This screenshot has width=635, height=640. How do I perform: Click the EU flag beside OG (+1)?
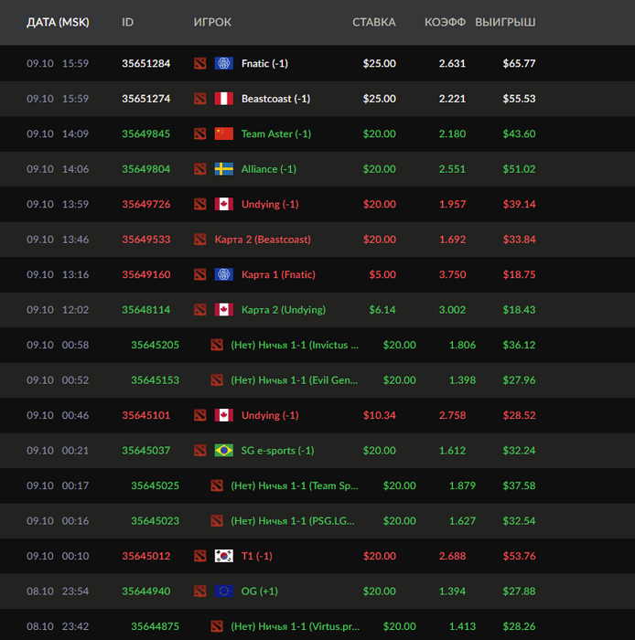[223, 592]
